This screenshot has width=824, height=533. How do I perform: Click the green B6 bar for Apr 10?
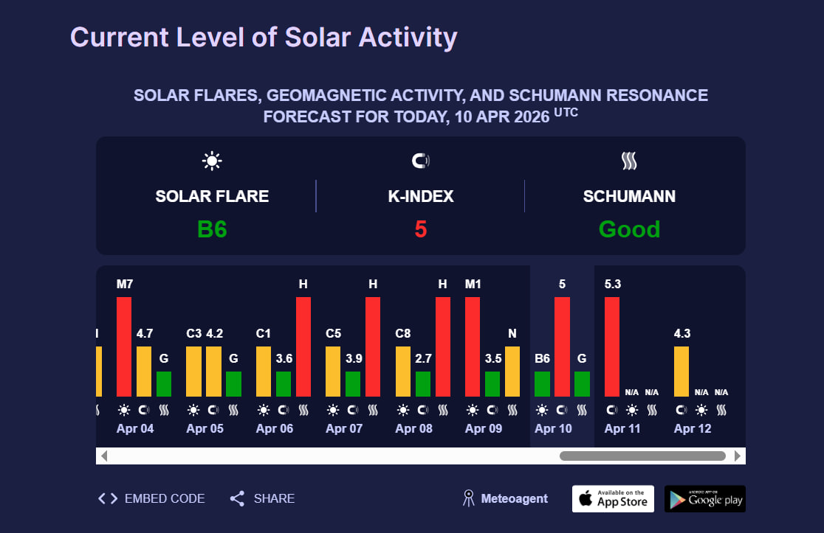(542, 384)
